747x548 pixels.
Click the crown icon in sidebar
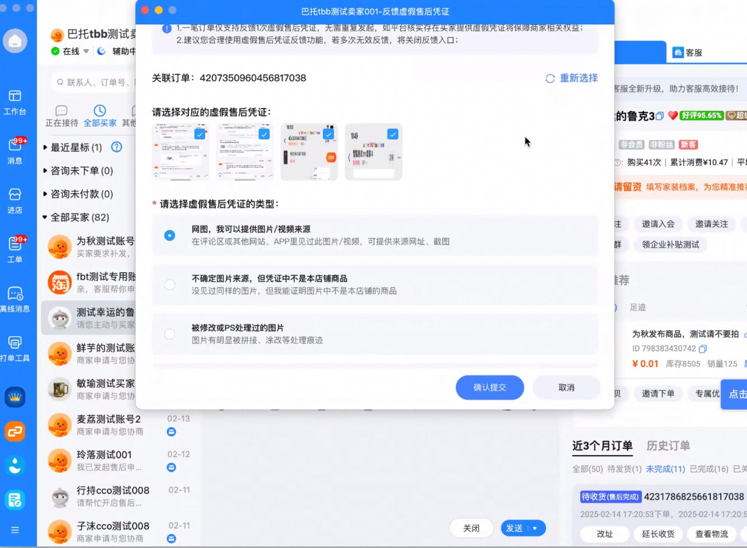click(x=15, y=397)
